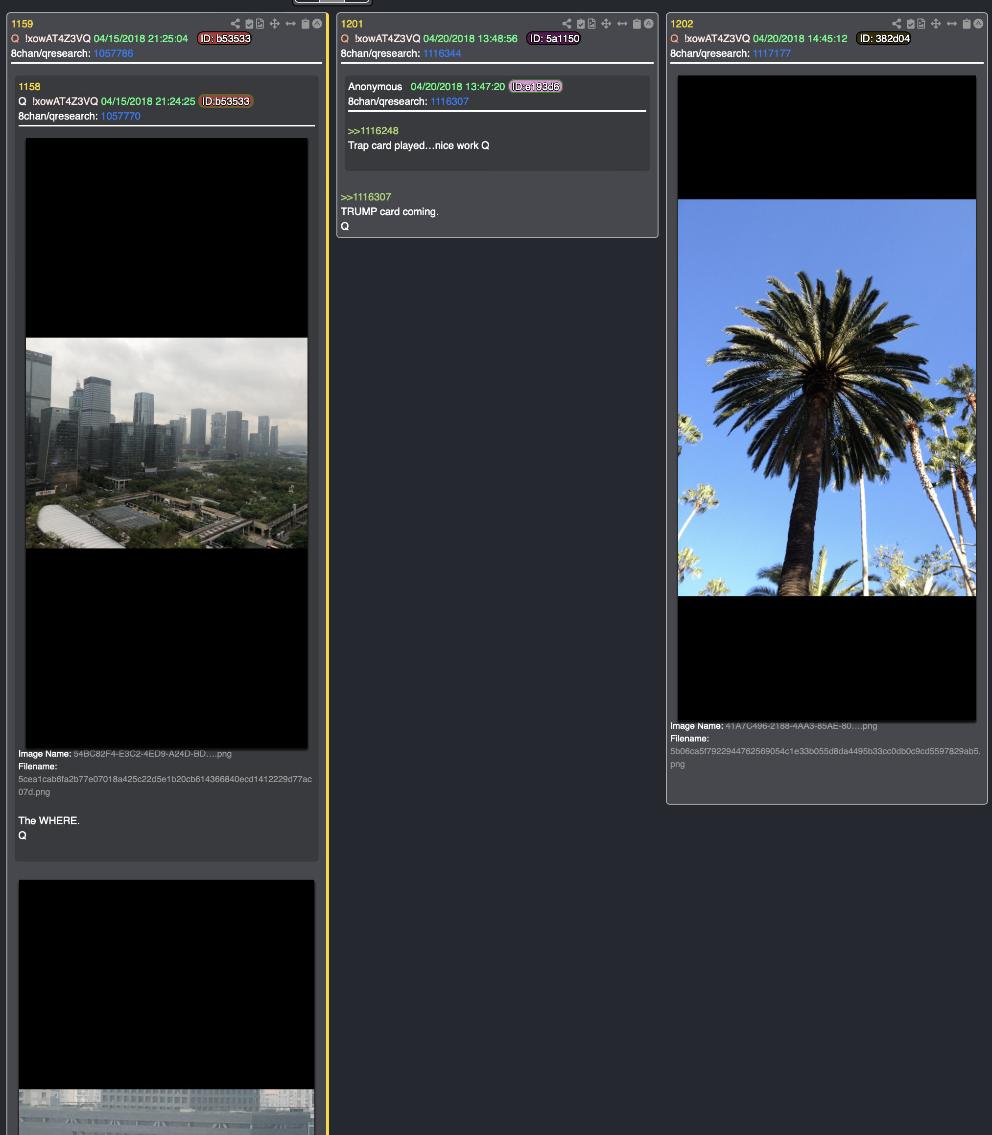The width and height of the screenshot is (992, 1135).
Task: Click the filename starting 5cea1cab6fa2b77e
Action: [x=165, y=786]
